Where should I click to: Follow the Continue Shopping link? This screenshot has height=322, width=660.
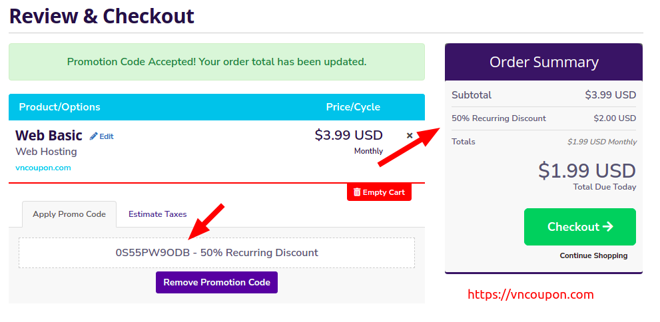(593, 255)
